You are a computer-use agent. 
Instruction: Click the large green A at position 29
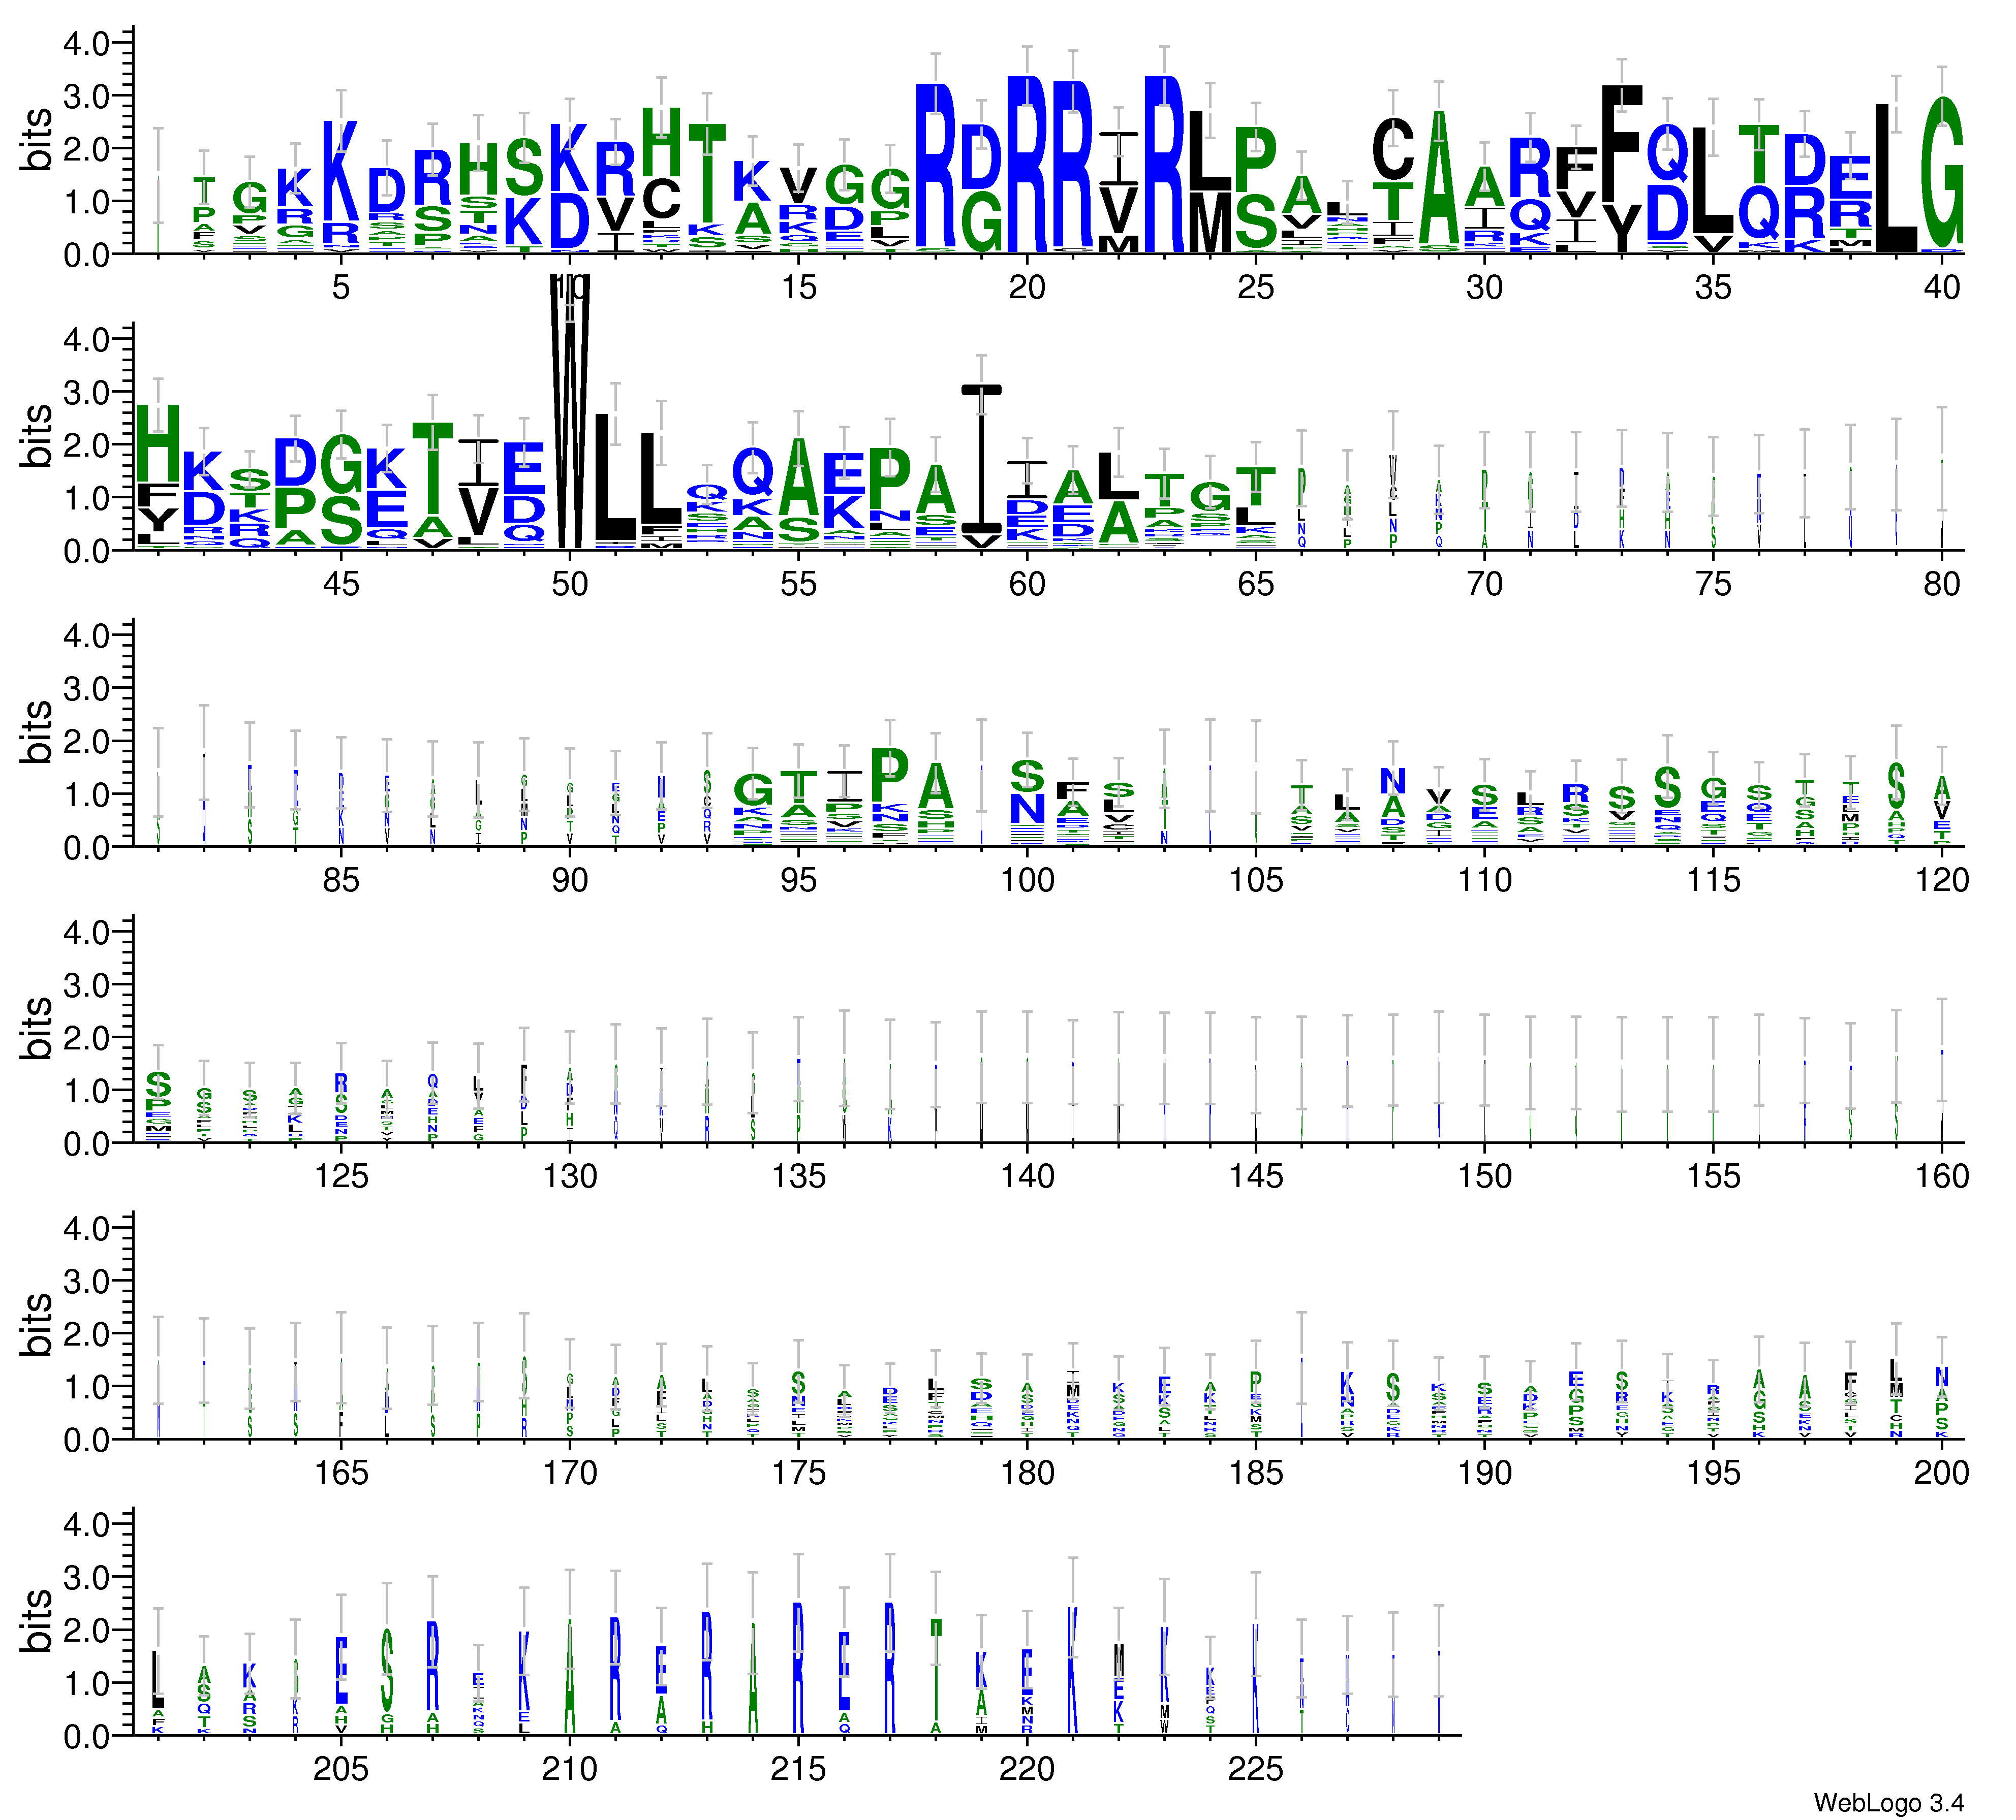click(x=1438, y=178)
